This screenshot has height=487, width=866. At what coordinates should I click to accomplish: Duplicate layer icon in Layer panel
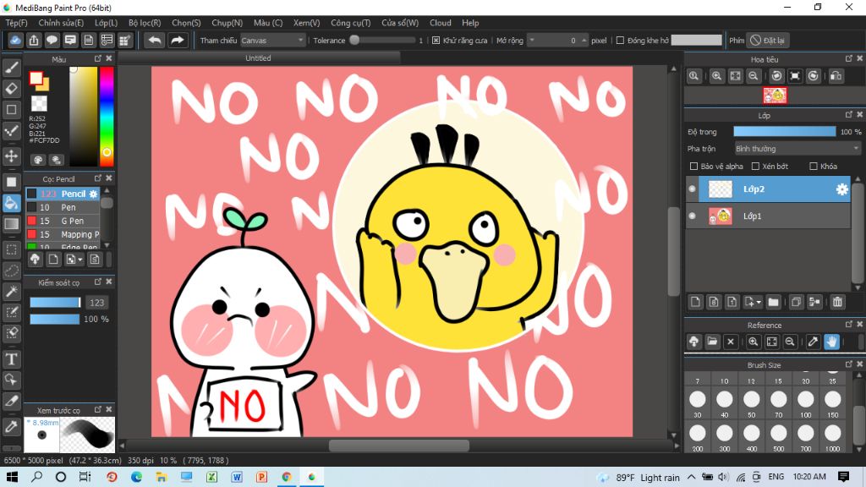coord(796,302)
